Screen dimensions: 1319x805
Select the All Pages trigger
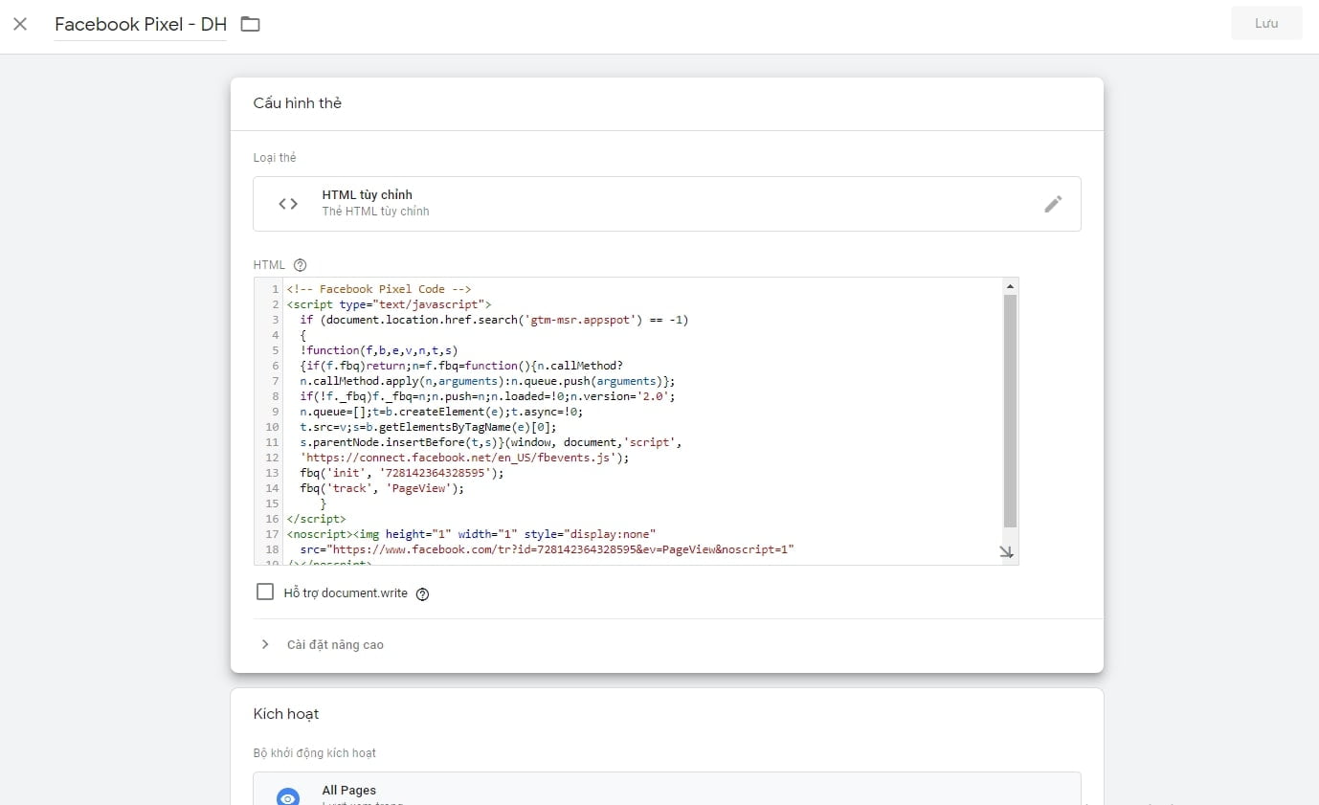(666, 789)
